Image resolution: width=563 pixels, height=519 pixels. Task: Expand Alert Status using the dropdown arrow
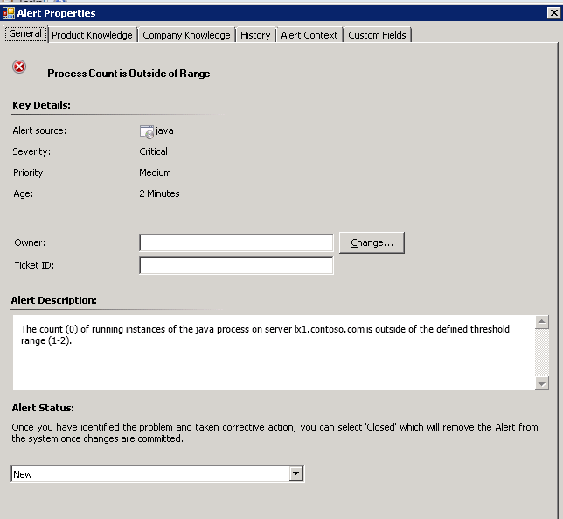coord(296,474)
